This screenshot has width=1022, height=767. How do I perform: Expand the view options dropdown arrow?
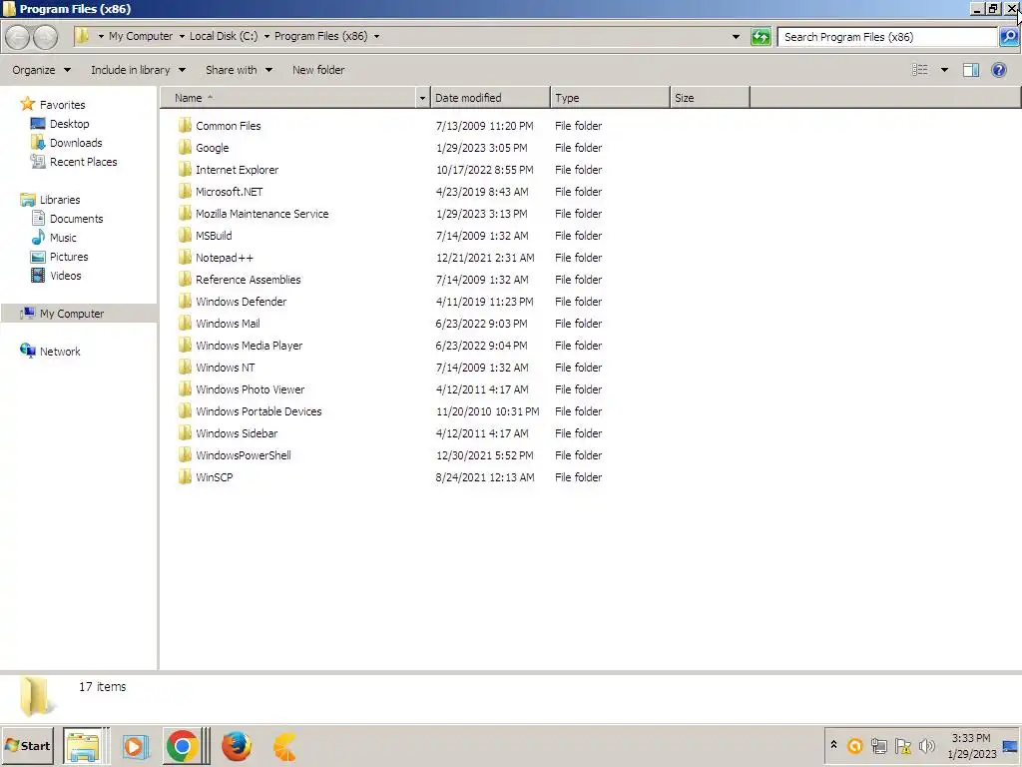[x=944, y=70]
